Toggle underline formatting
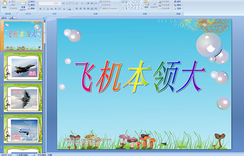Image resolution: width=244 pixels, height=156 pixels. [x=48, y=9]
